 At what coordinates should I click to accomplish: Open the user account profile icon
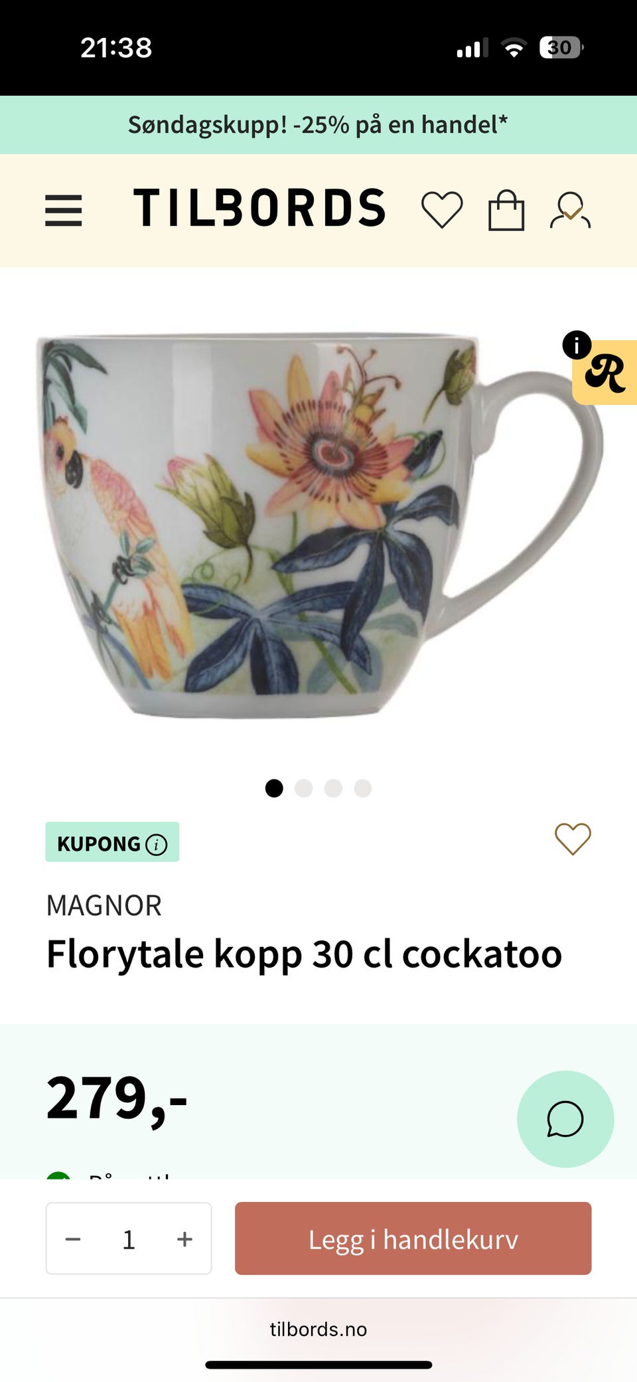point(570,211)
